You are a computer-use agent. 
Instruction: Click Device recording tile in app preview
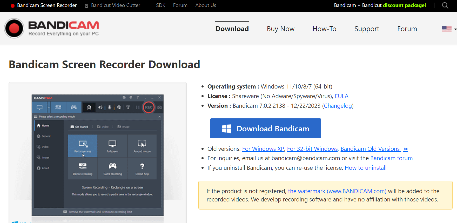tap(83, 168)
